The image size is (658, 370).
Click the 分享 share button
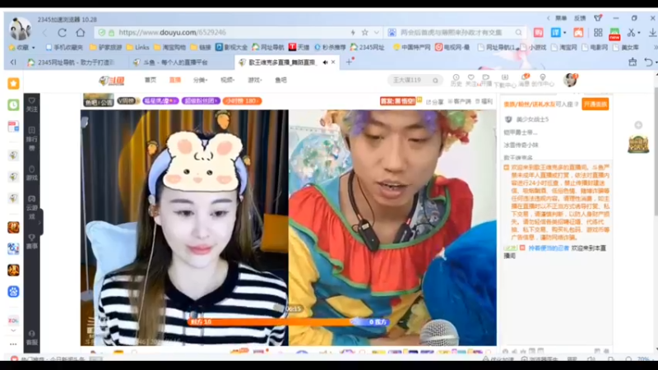[x=435, y=101]
